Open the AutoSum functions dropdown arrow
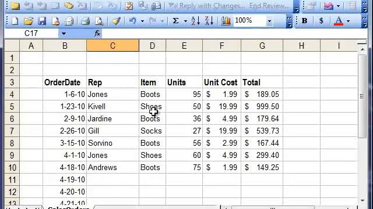The image size is (373, 209). pyautogui.click(x=185, y=21)
